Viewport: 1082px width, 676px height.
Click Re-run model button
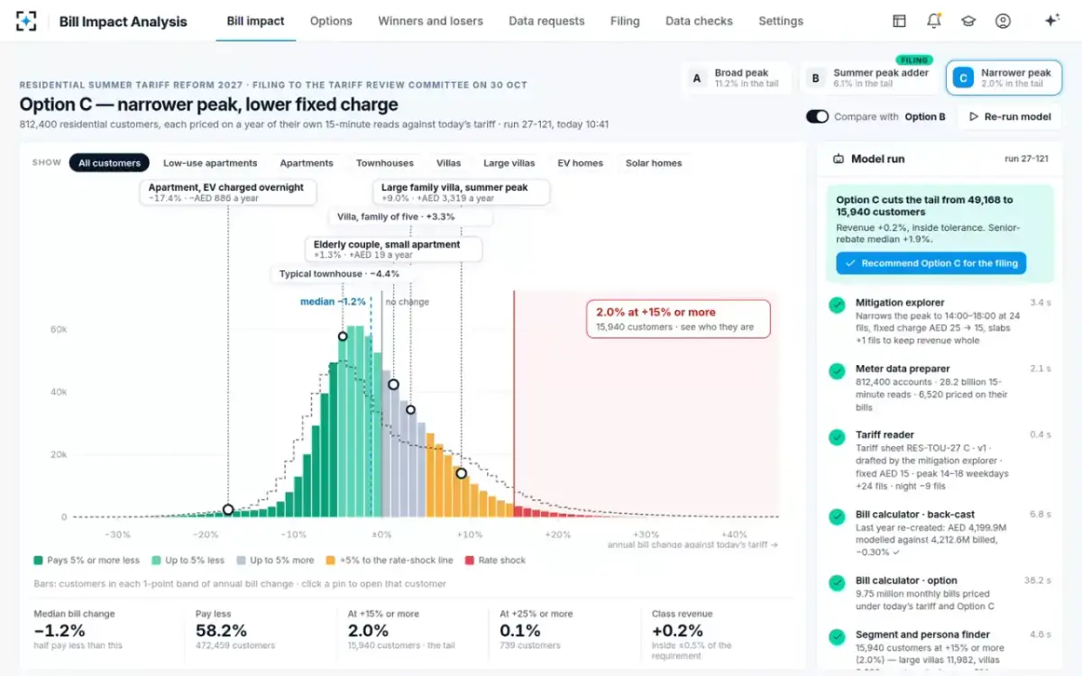coord(1009,116)
